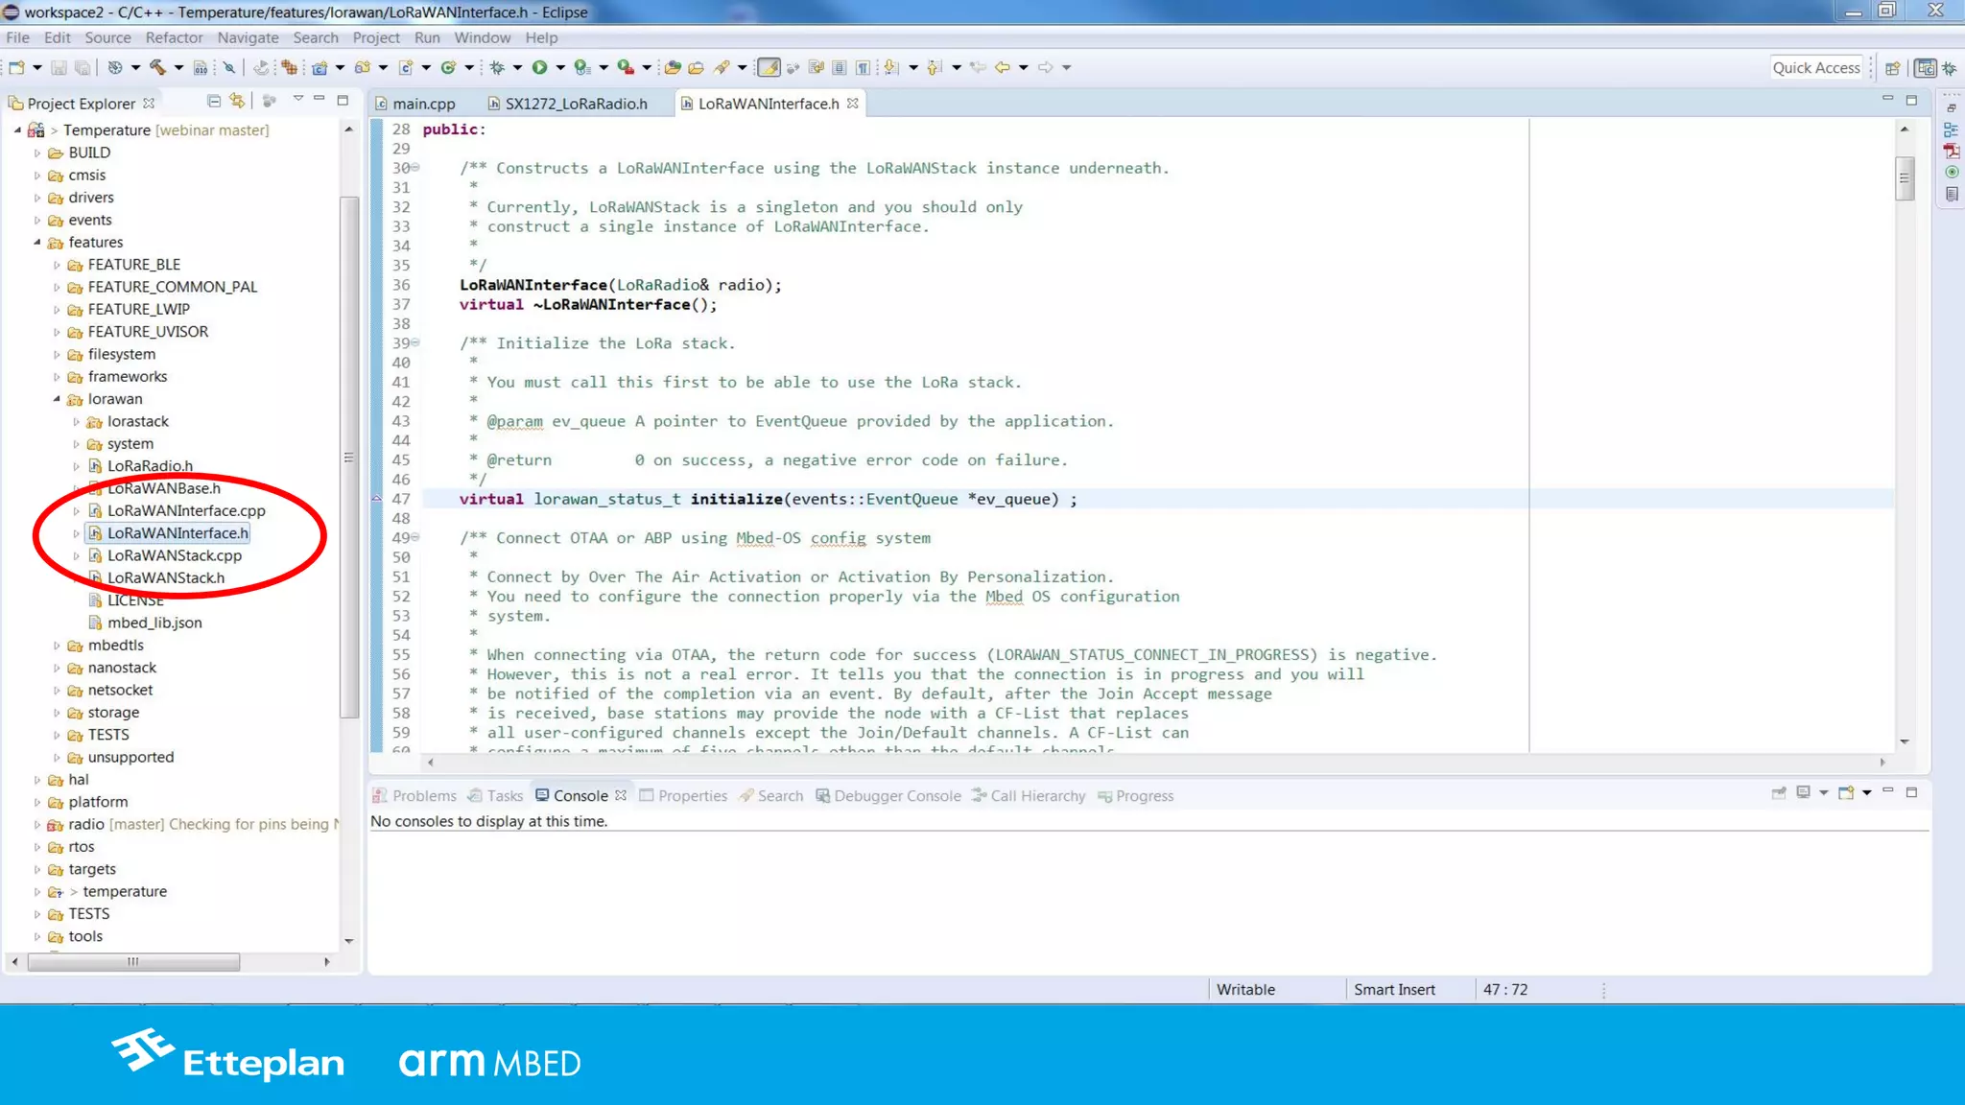Click the Save icon in toolbar
Screen dimensions: 1965x1105
point(59,67)
